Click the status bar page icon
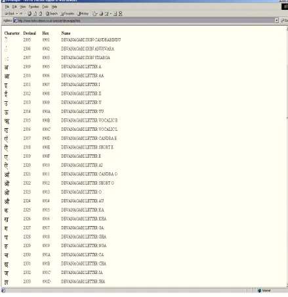288x297 pixels. [x=3, y=290]
